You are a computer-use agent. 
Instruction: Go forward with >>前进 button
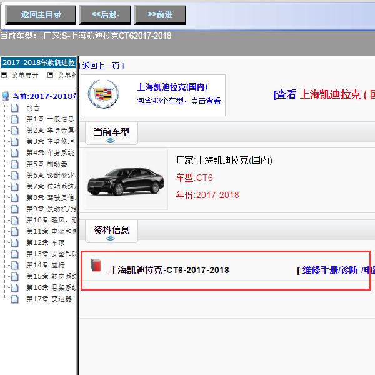pos(160,15)
